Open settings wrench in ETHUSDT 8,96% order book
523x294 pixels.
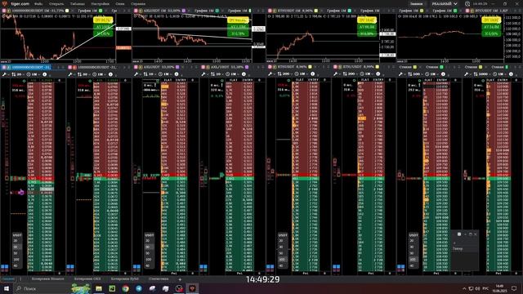point(270,74)
